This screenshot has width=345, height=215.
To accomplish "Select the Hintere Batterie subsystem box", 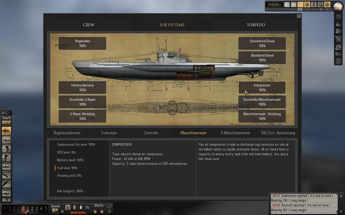I will pos(83,88).
